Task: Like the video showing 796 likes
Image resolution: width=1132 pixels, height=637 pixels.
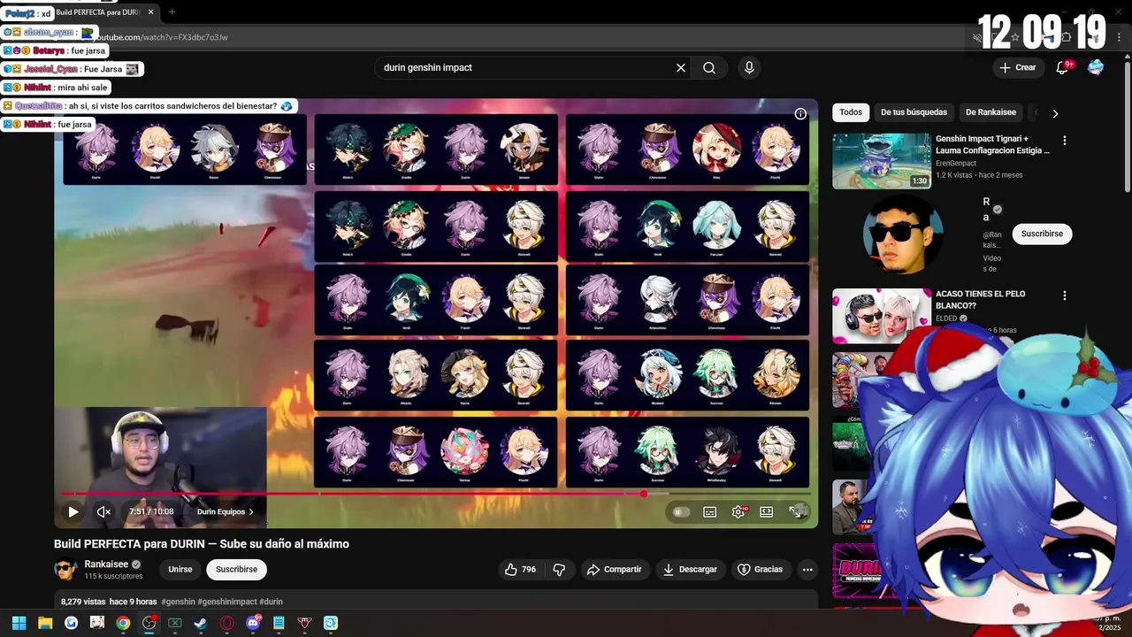Action: [520, 569]
